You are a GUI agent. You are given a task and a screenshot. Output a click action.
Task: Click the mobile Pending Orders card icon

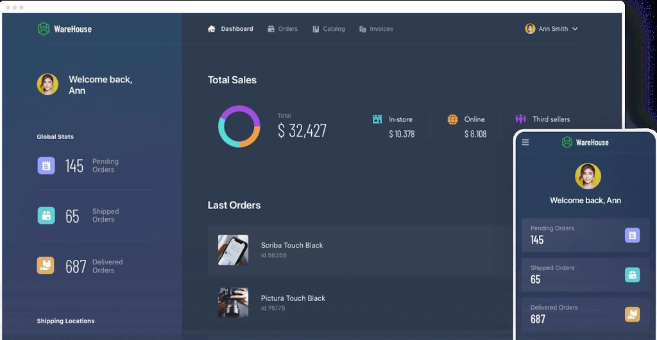pyautogui.click(x=632, y=235)
